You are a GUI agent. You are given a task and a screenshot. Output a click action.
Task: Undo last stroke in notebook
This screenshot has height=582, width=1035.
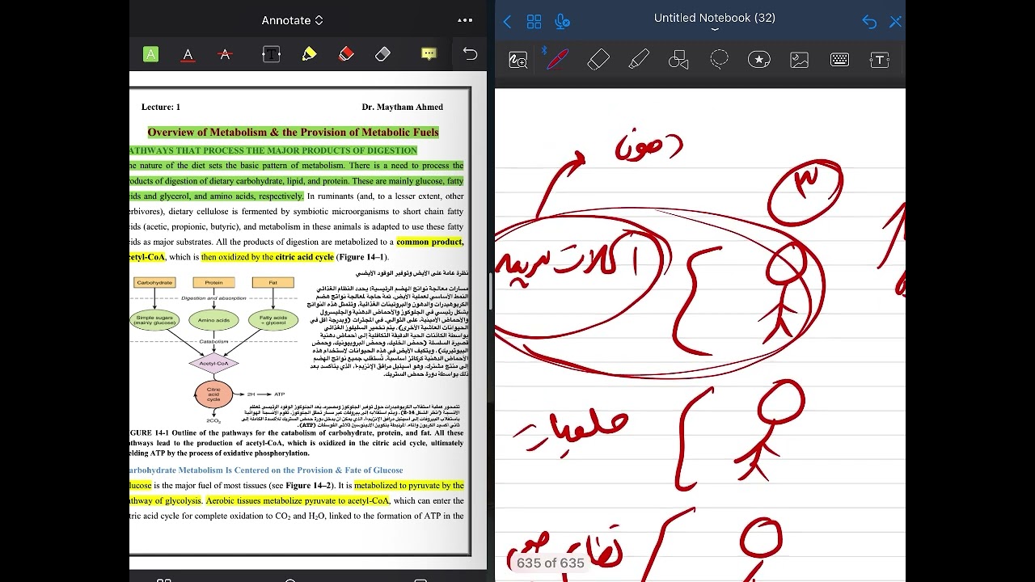869,22
